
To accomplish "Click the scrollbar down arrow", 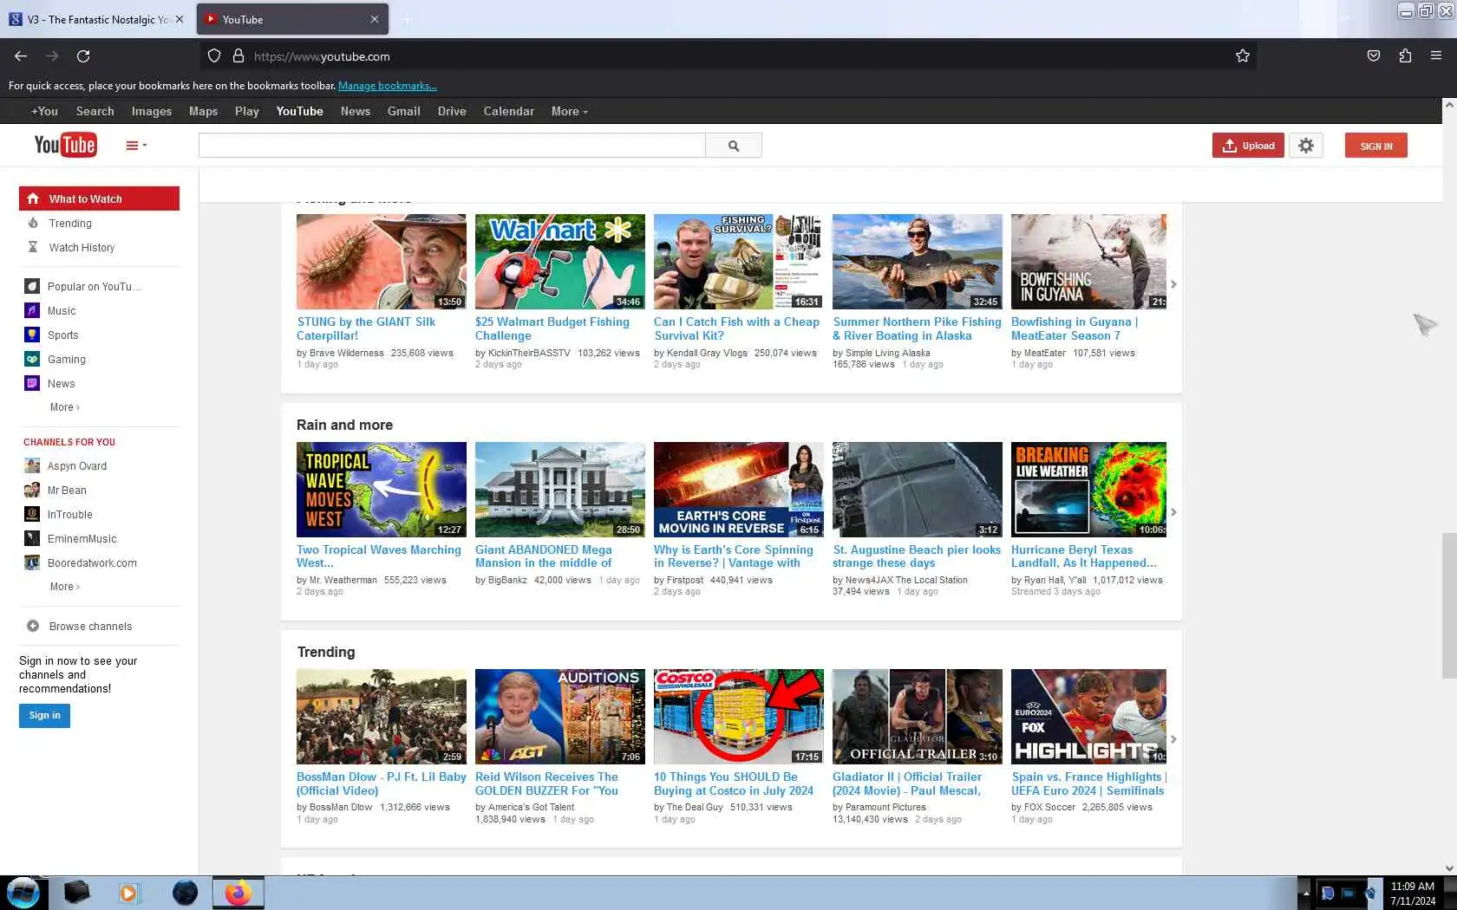I will pos(1448,868).
